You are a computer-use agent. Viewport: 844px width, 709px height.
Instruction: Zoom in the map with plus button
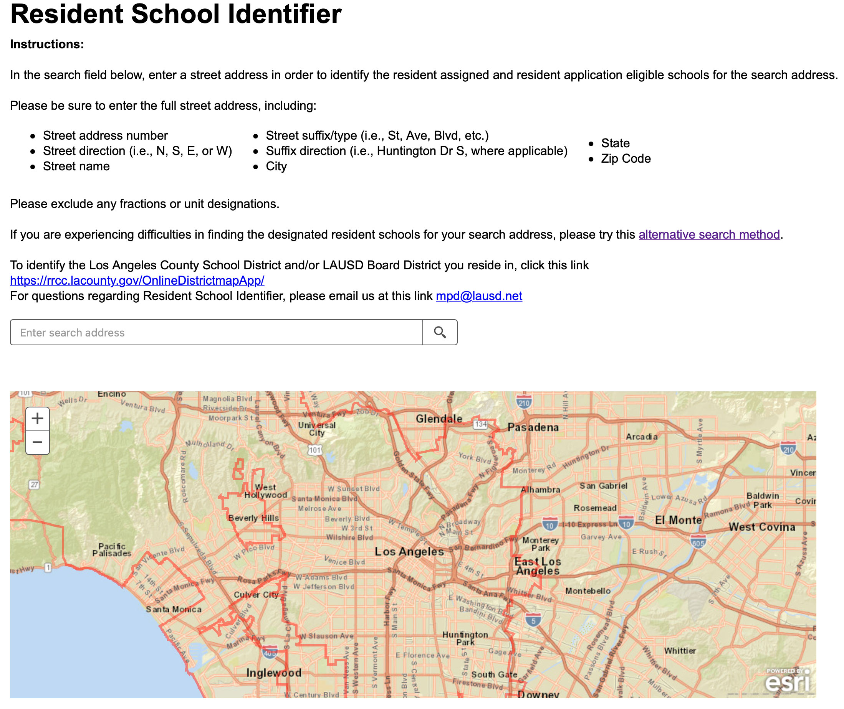(37, 419)
